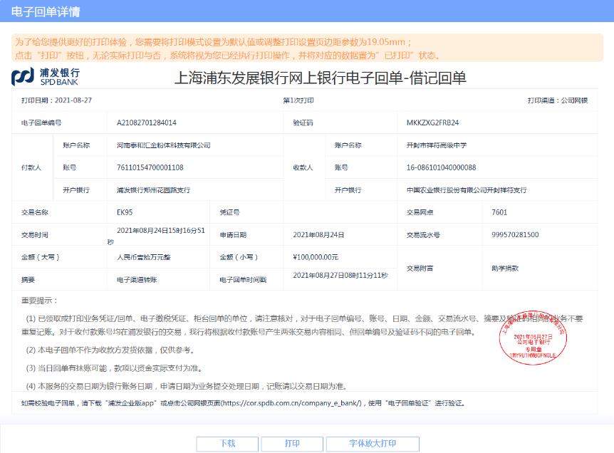Image resolution: width=614 pixels, height=453 pixels.
Task: Click the 打印日期 2021-08-27 text
Action: click(x=56, y=100)
